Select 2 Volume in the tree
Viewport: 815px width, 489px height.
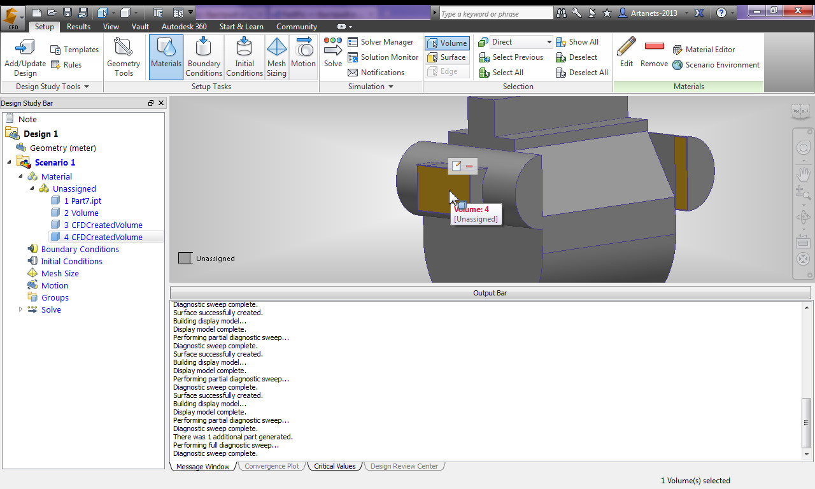(x=81, y=213)
